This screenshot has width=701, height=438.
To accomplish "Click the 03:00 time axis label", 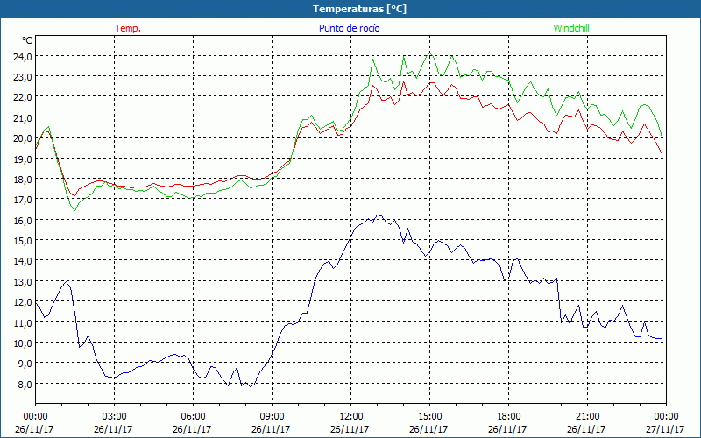I will pos(114,417).
